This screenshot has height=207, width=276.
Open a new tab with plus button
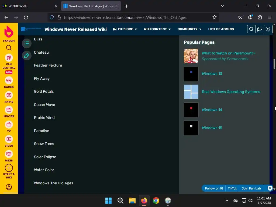126,6
